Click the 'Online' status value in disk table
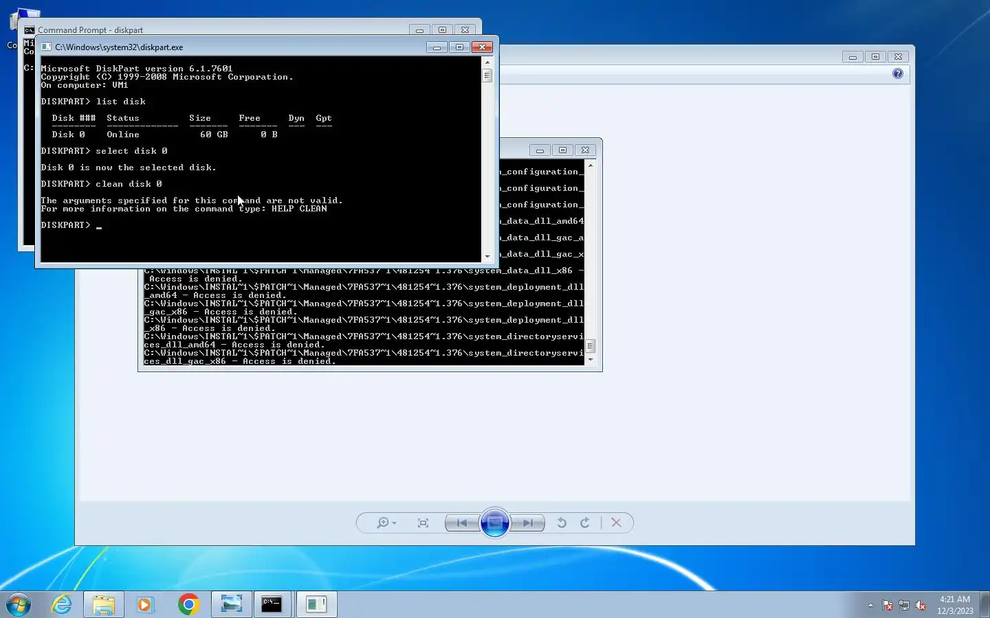The width and height of the screenshot is (990, 618). click(123, 135)
